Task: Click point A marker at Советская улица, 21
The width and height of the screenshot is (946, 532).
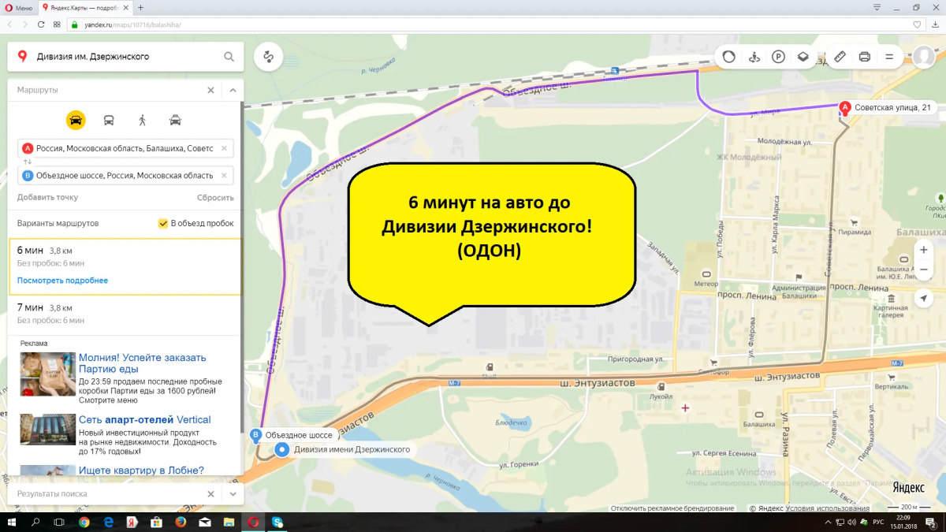Action: coord(845,108)
